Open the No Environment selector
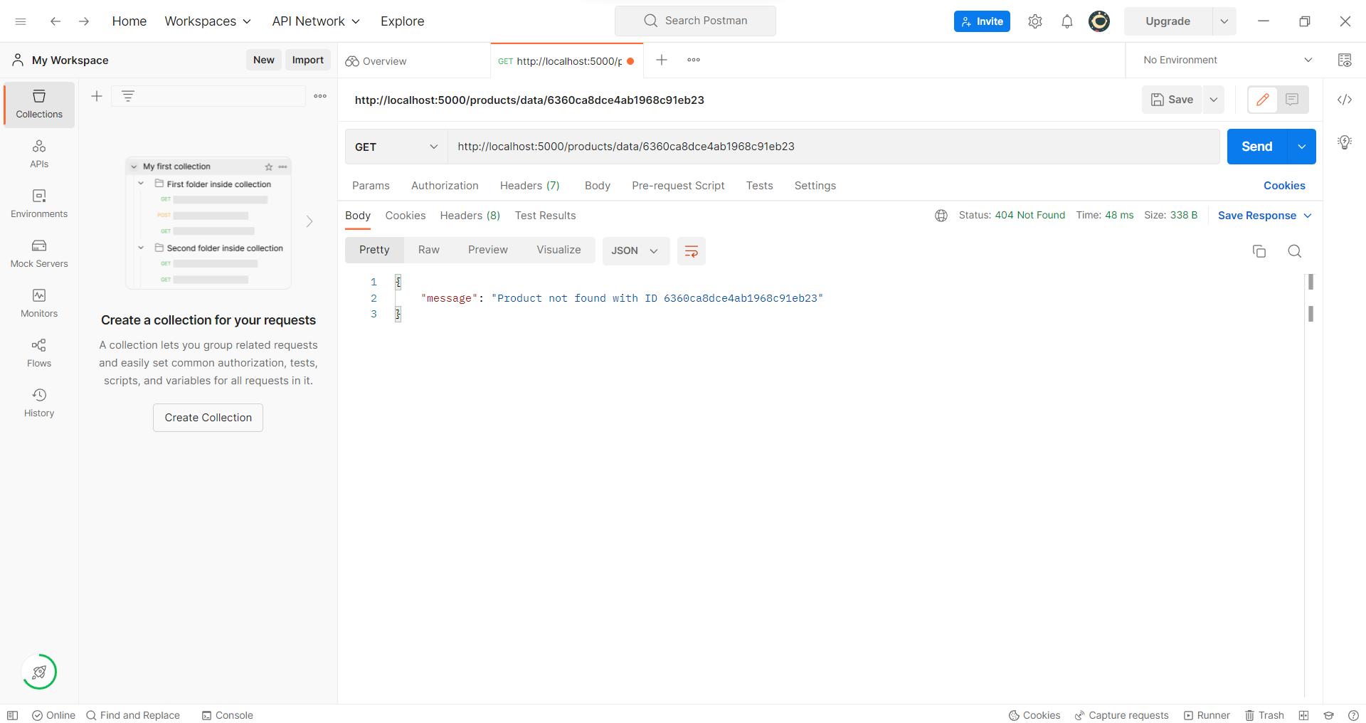 (x=1227, y=60)
